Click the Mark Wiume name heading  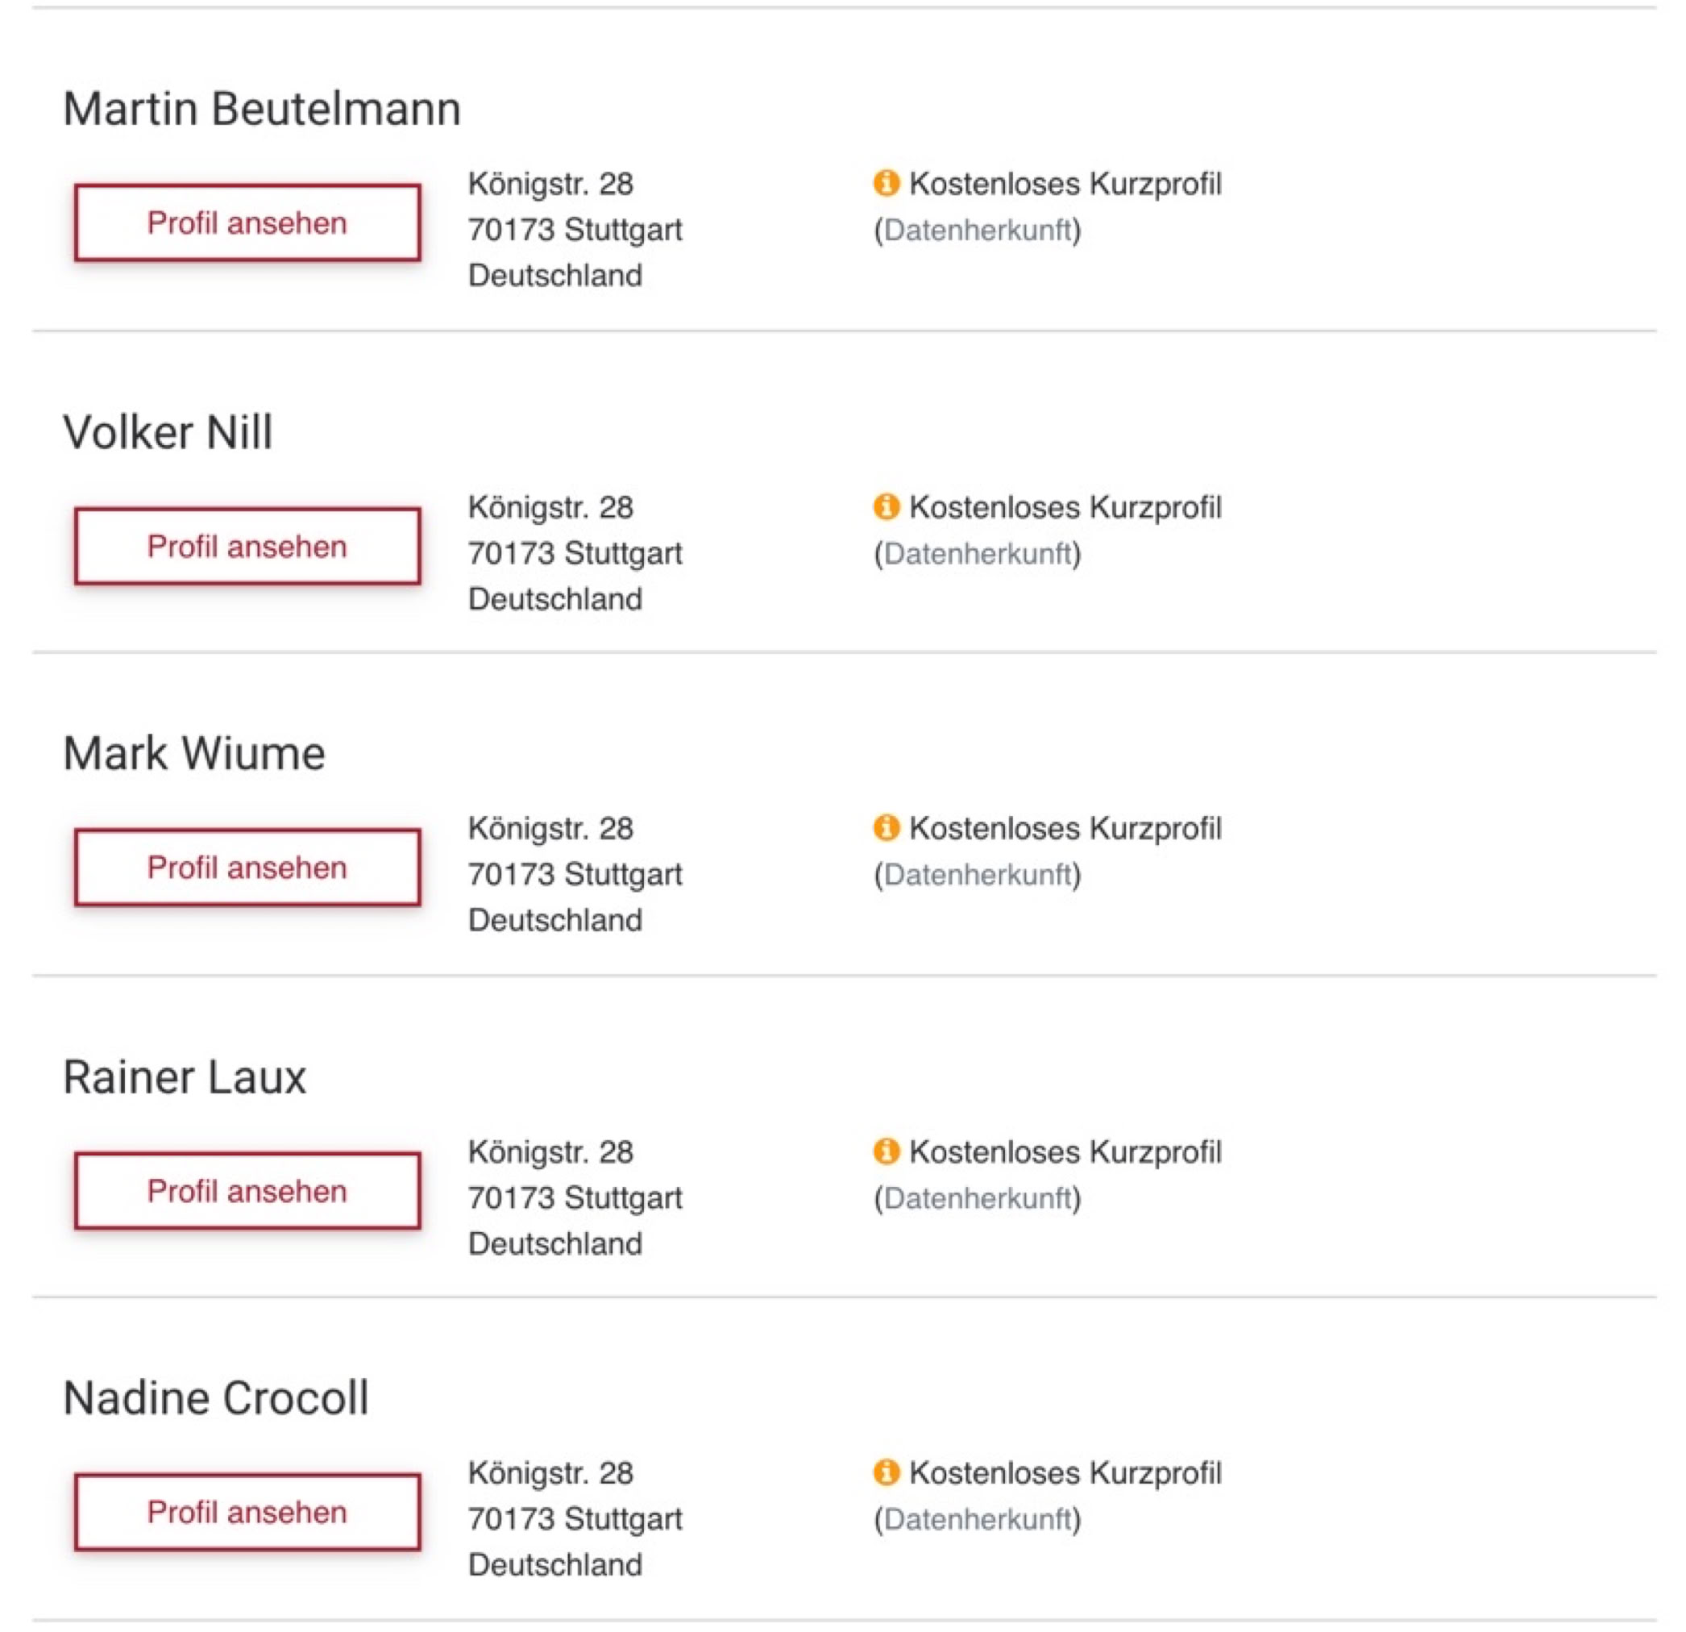pyautogui.click(x=194, y=754)
